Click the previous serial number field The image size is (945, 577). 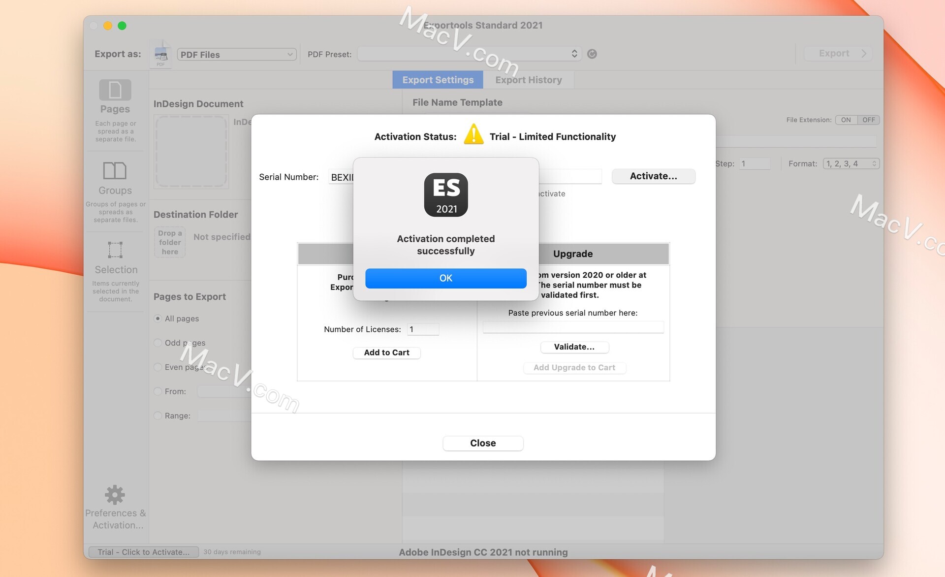tap(573, 327)
